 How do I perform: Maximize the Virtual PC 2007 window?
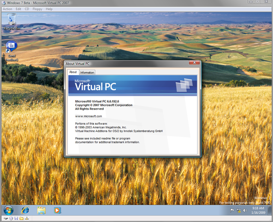(257, 1)
